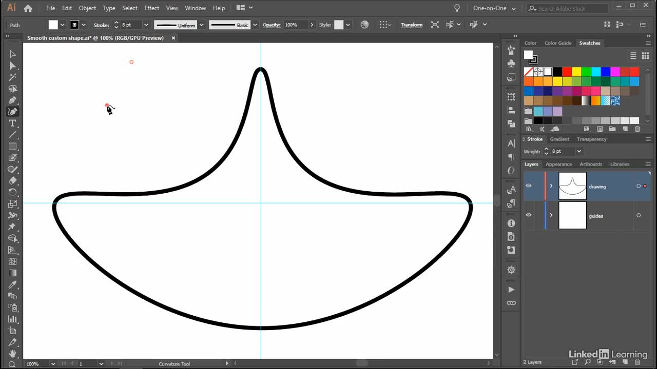
Task: Open the graphic Style dropdown
Action: point(348,25)
